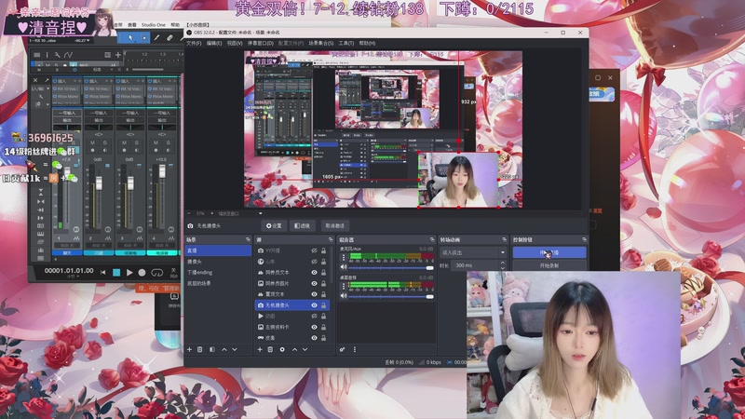Remove selected scene using Scenes panel trash icon
This screenshot has height=419, width=745.
click(200, 350)
